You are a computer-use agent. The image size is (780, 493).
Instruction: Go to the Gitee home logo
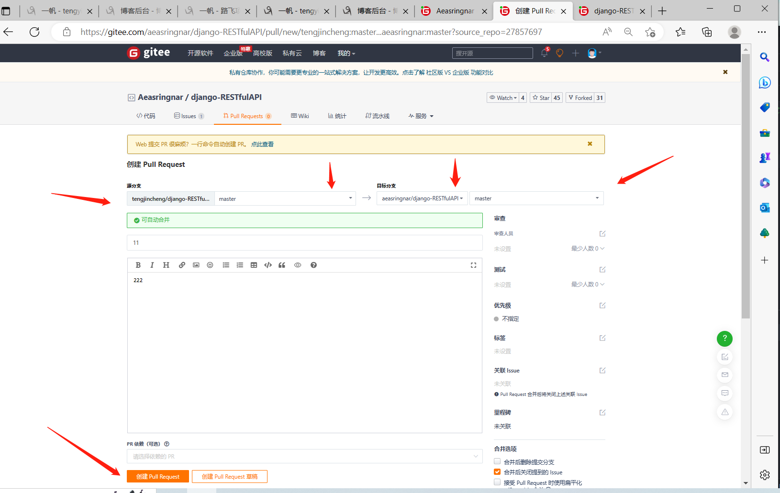pyautogui.click(x=149, y=53)
